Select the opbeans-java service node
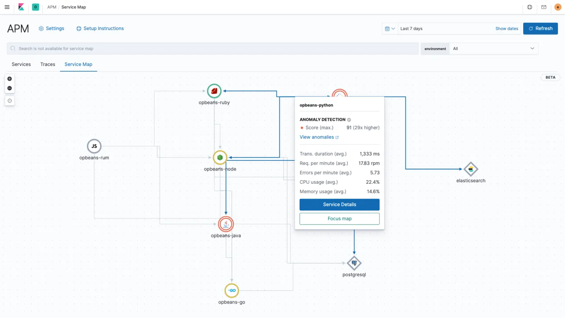 point(226,224)
